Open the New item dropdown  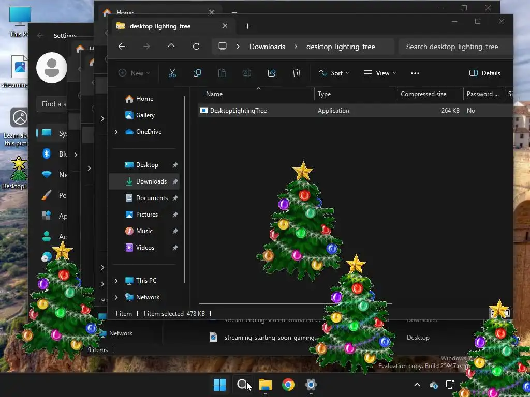point(134,73)
